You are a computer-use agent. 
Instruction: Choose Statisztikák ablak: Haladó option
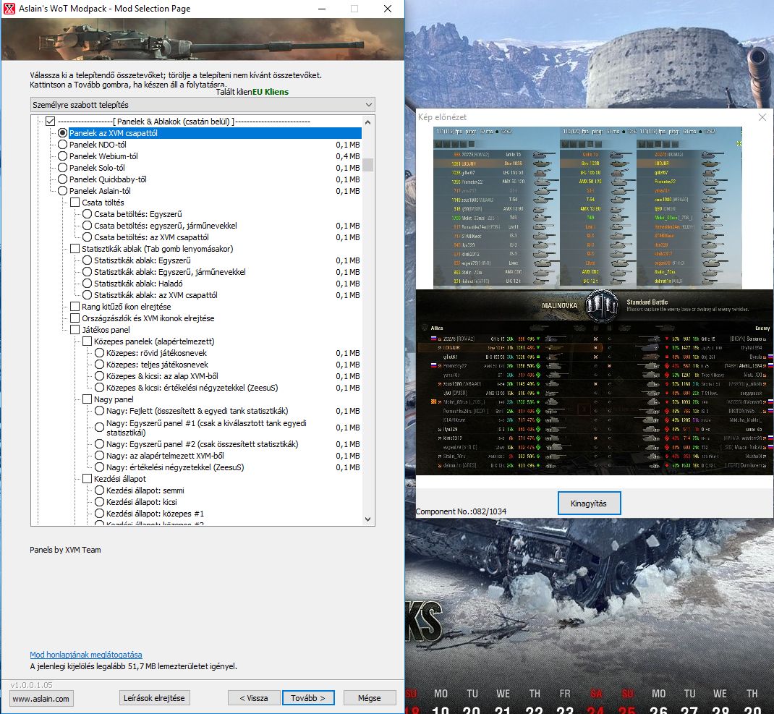tap(88, 284)
